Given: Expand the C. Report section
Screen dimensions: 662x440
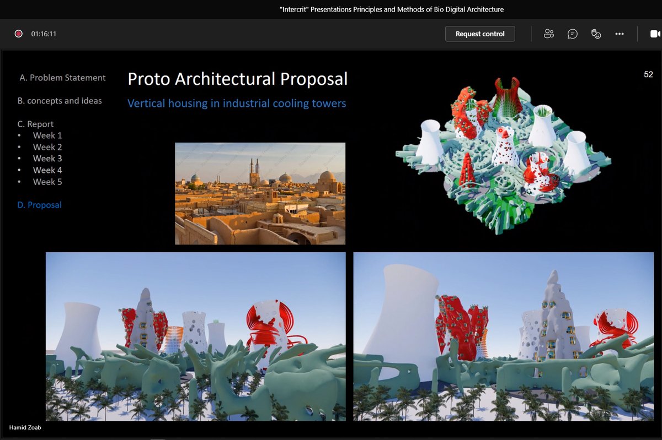Looking at the screenshot, I should (35, 124).
